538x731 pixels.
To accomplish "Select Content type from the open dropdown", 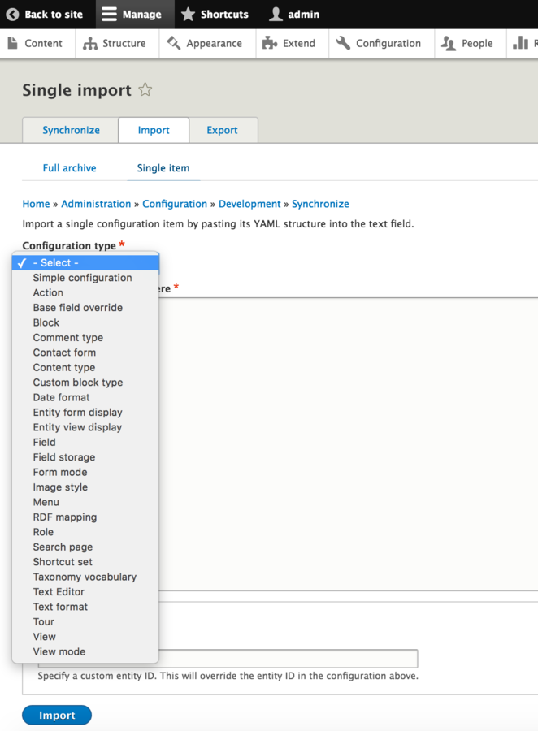I will click(x=63, y=367).
